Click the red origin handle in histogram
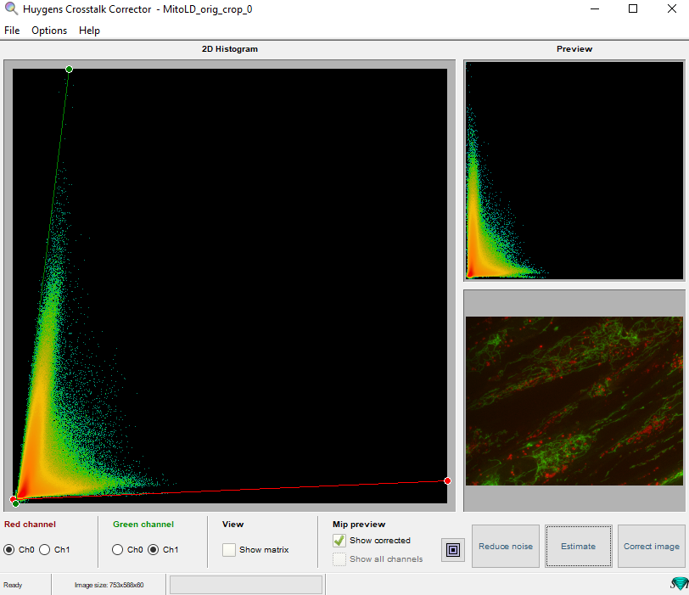Screen dimensions: 689x595 (x=12, y=499)
